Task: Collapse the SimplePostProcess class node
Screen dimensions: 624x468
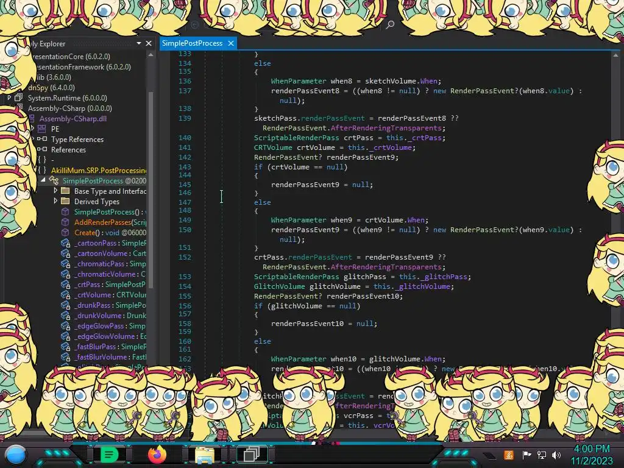Action: [43, 180]
